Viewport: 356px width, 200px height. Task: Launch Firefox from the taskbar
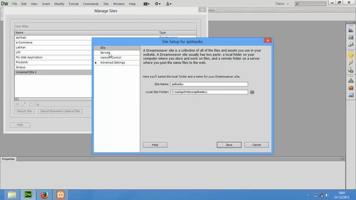tap(44, 194)
